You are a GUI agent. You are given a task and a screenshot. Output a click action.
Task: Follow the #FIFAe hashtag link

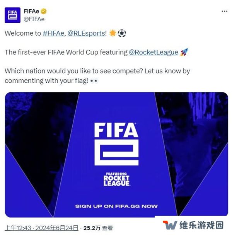[53, 33]
